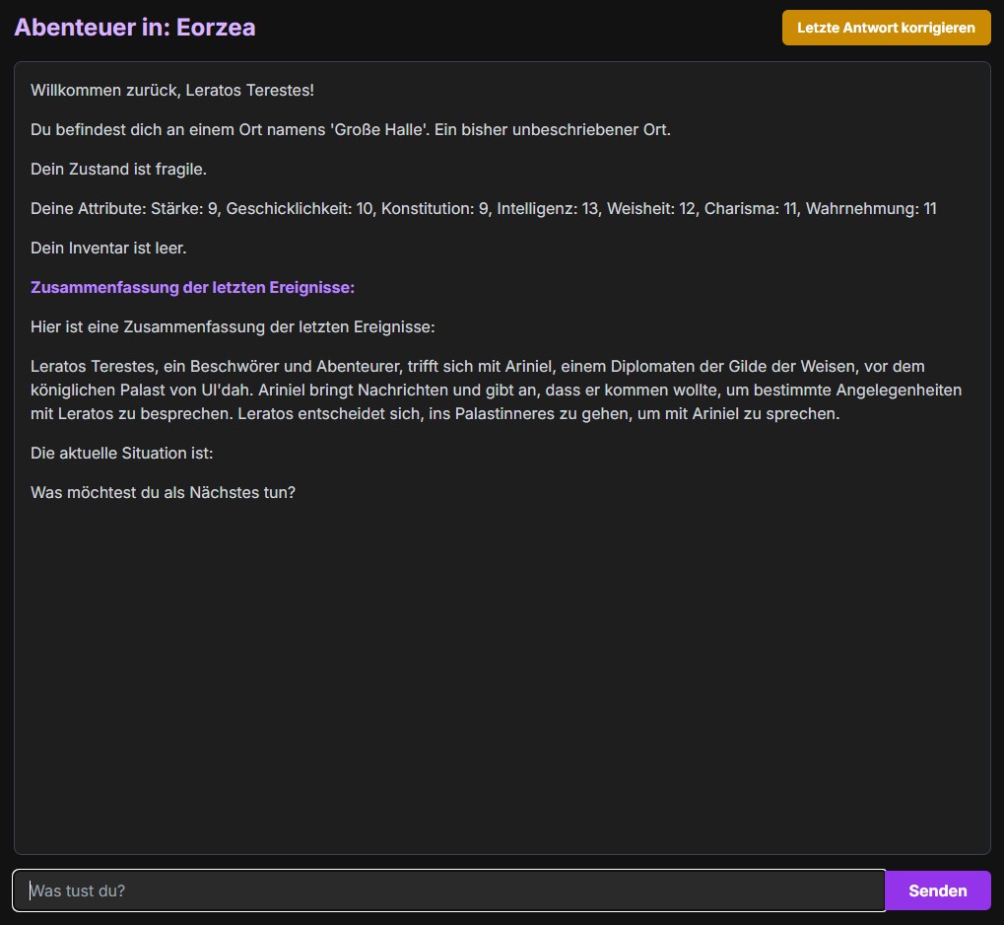Click the purple 'Zusammenfassung der letzten Ereignisse:' heading
The width and height of the screenshot is (1004, 925).
coord(192,288)
